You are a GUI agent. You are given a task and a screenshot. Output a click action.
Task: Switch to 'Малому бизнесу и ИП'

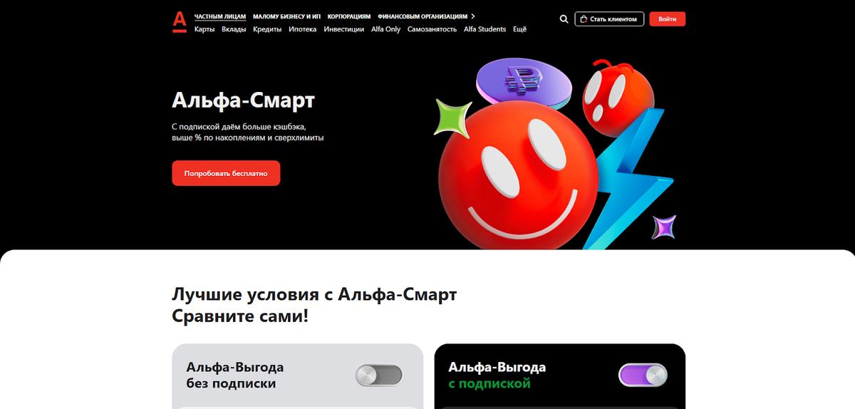point(286,16)
